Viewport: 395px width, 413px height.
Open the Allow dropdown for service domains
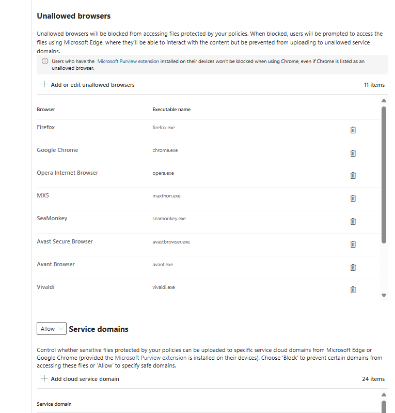point(52,329)
